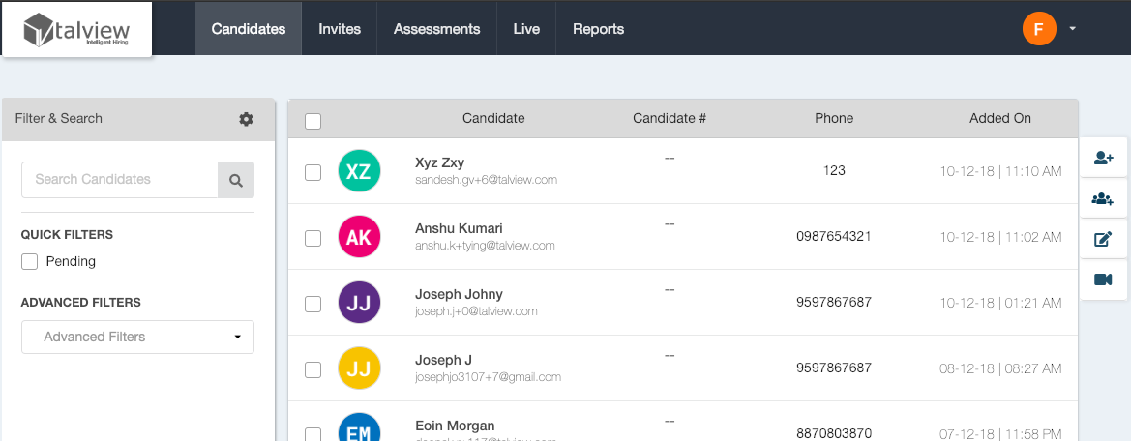Click the Candidate # column header
The width and height of the screenshot is (1131, 441).
pyautogui.click(x=670, y=118)
